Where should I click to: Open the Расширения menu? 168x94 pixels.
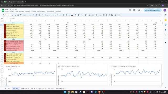pos(50,11)
